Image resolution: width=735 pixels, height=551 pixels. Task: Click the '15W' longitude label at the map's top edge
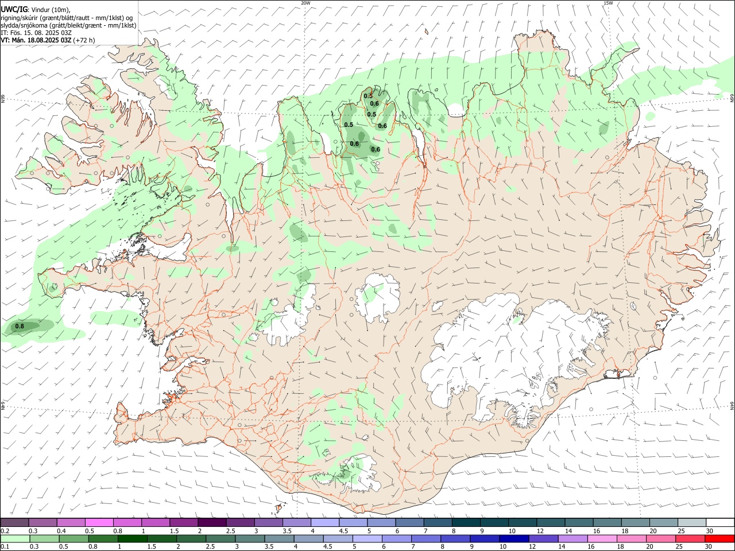click(x=608, y=3)
